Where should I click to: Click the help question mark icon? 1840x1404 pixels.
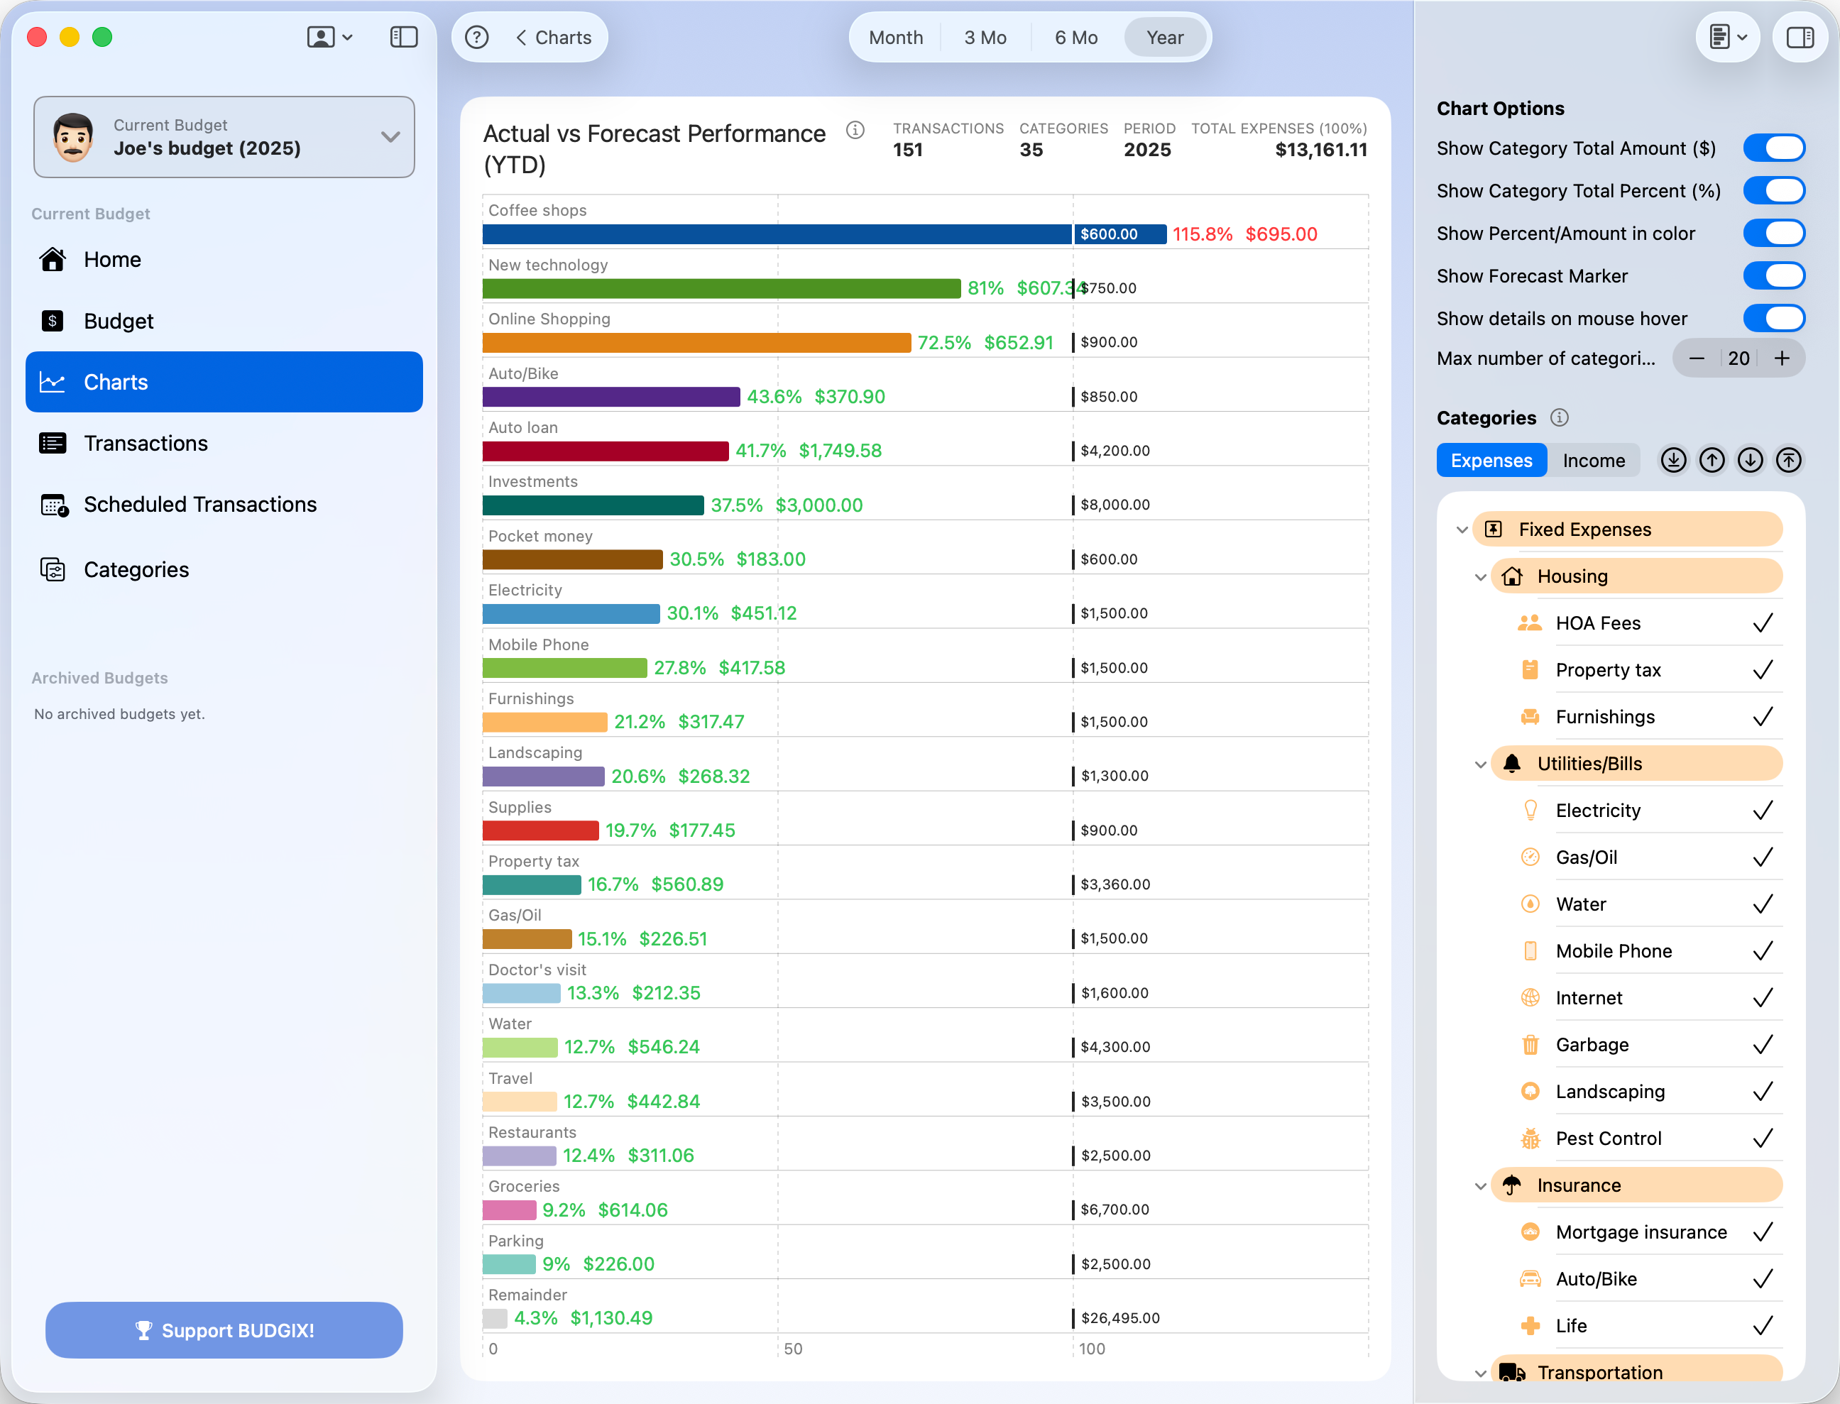(476, 38)
